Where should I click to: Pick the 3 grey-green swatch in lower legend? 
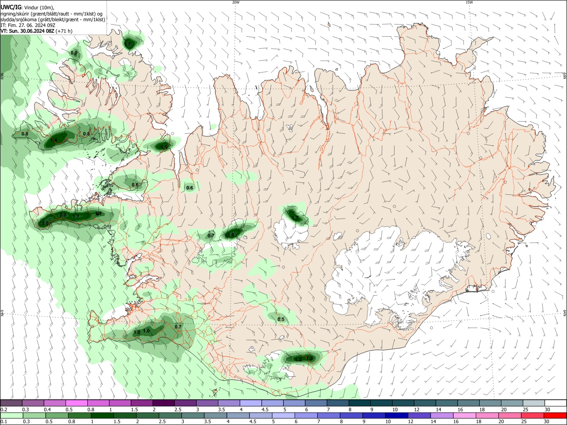(193, 416)
